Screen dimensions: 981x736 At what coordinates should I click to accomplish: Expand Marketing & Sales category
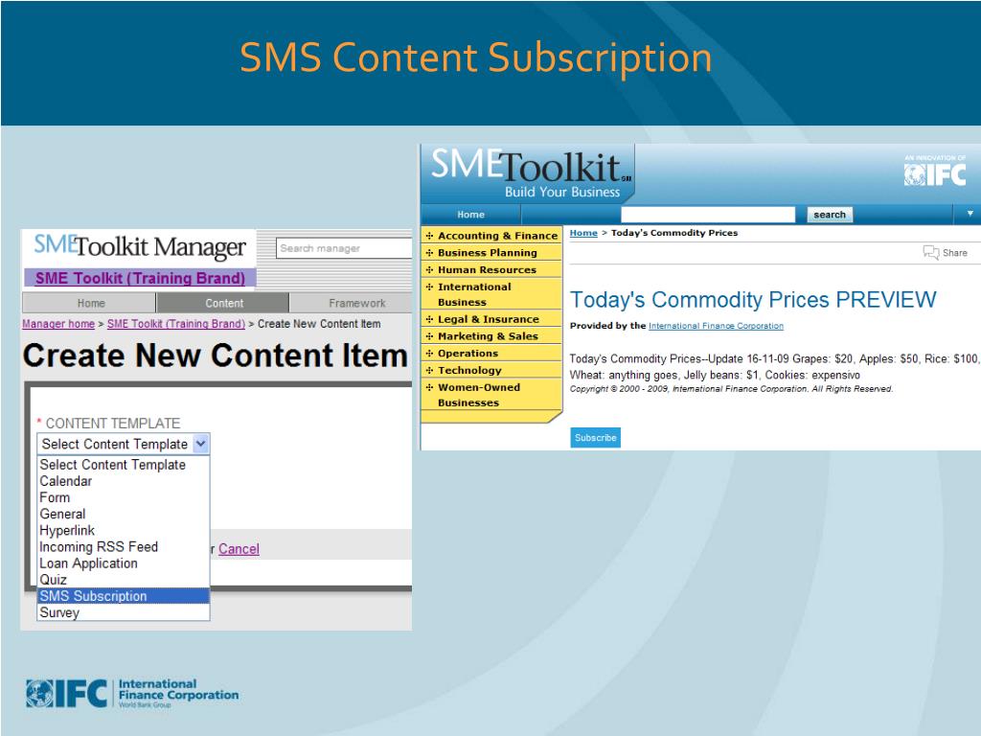[x=491, y=335]
